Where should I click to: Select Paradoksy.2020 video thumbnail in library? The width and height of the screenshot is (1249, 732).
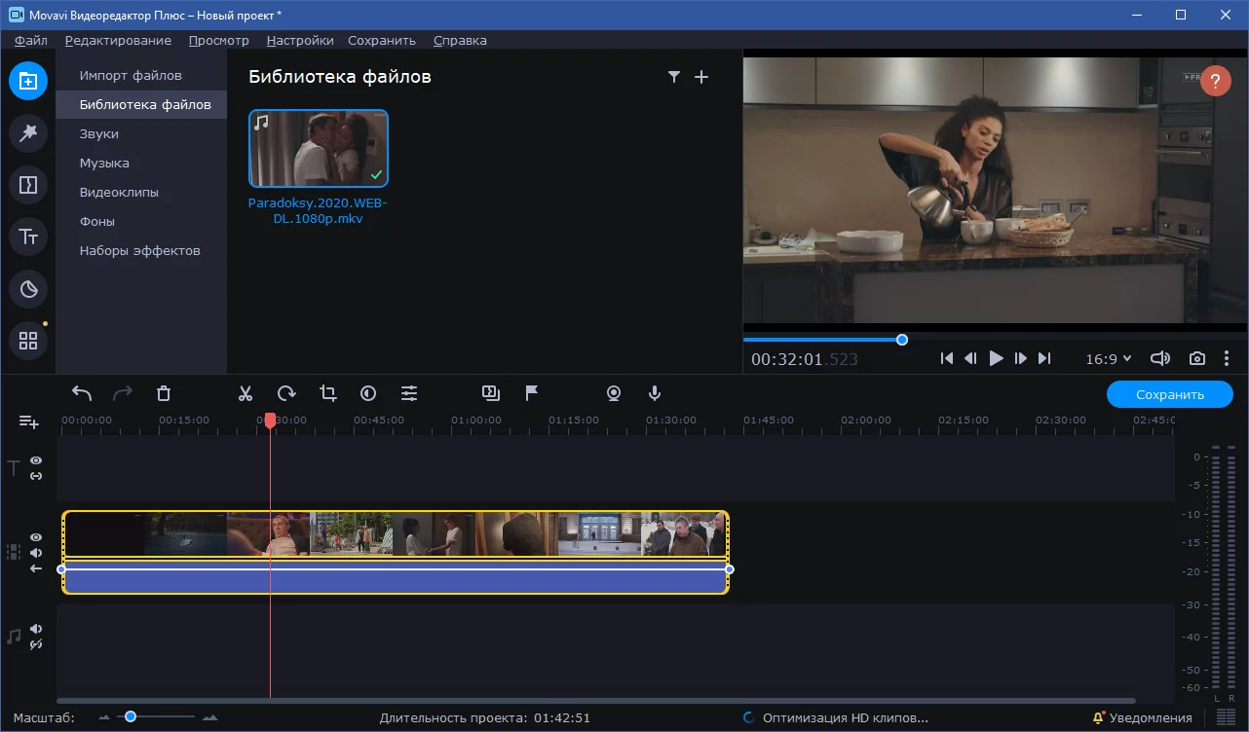(x=319, y=148)
